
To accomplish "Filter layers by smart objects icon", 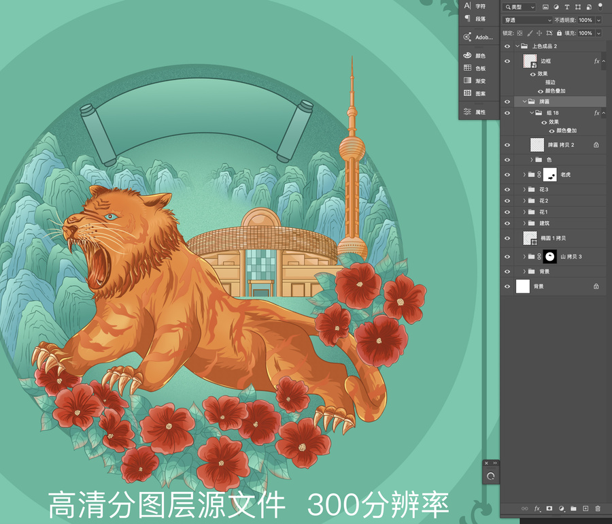I will tap(589, 7).
